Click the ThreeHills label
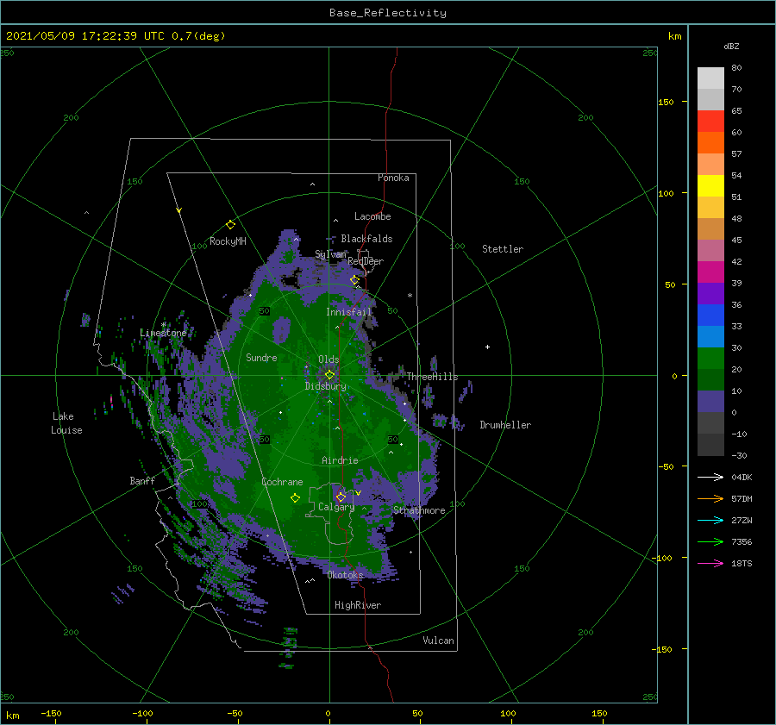This screenshot has width=776, height=725. coord(432,377)
